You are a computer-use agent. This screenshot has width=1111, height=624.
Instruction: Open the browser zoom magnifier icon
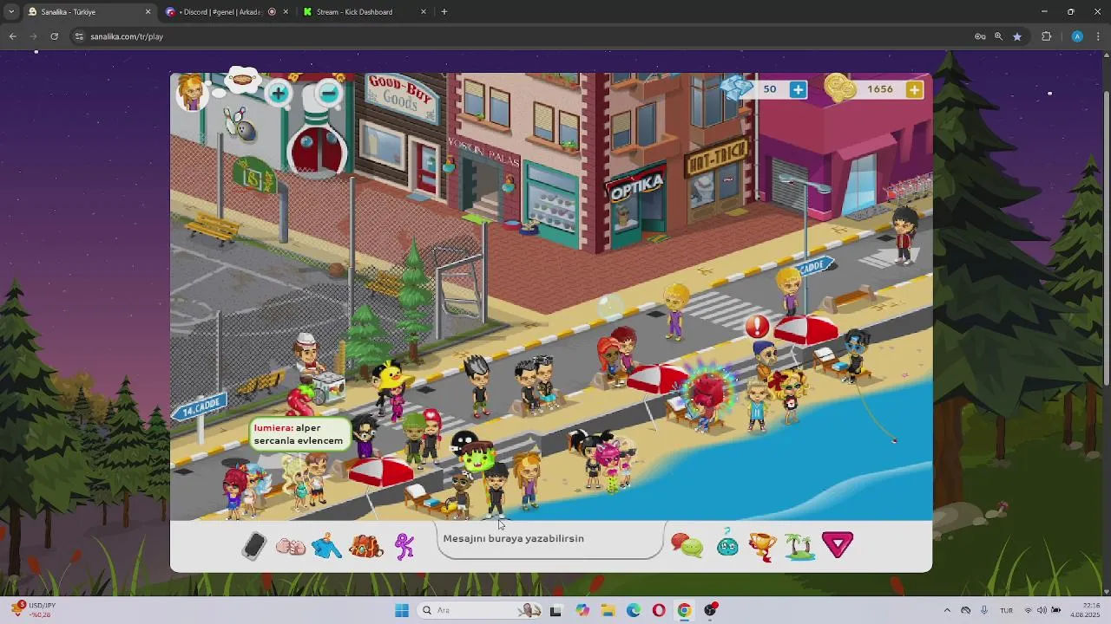998,36
